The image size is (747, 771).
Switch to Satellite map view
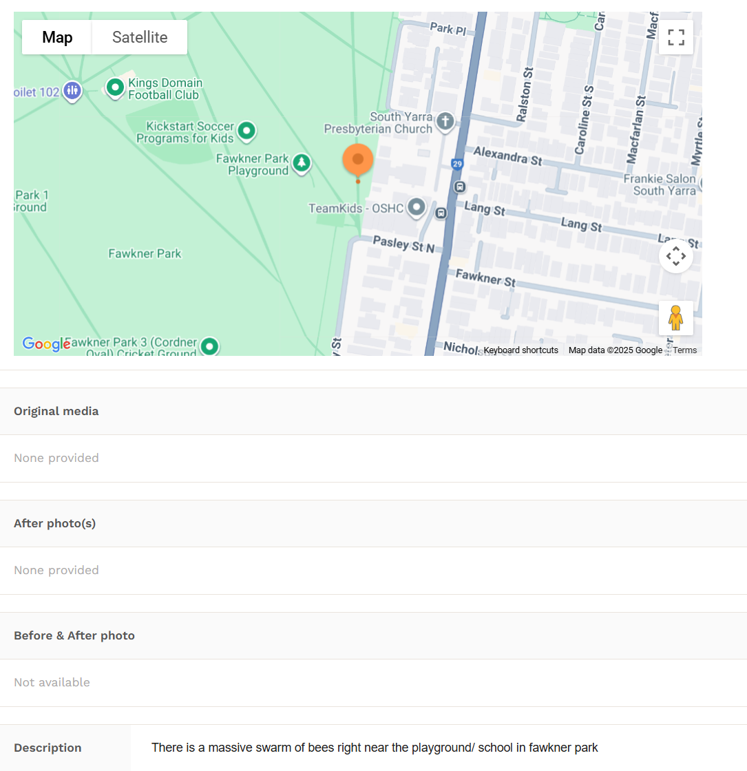140,37
